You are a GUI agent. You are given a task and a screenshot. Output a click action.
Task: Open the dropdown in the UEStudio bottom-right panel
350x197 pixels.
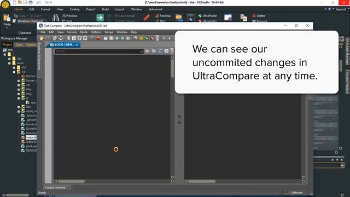coord(342,165)
